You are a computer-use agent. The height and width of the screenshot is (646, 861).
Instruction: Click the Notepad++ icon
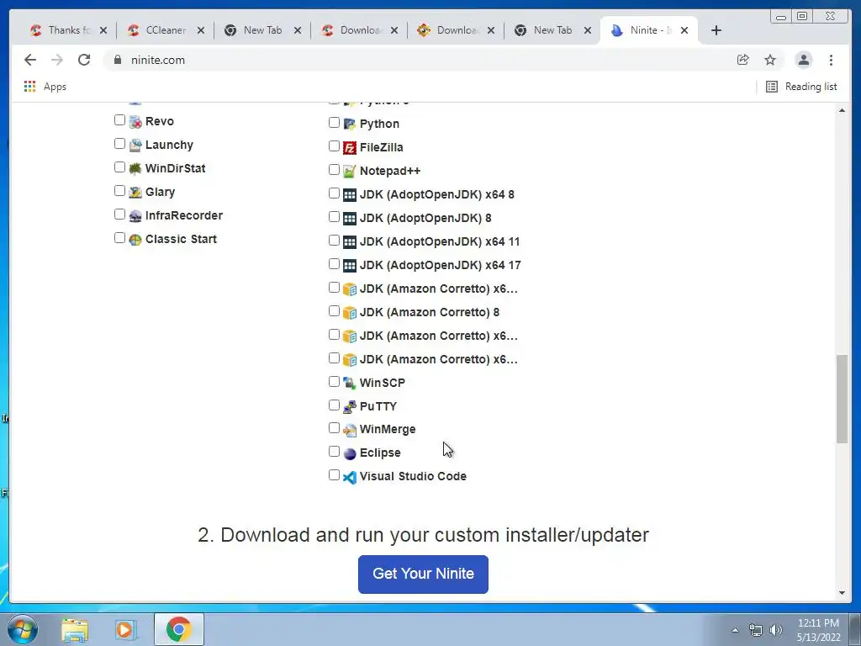coord(349,172)
